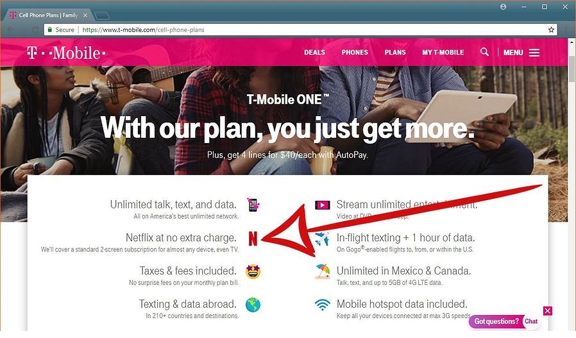Screen dimensions: 576x338
Task: Go to the PLANS navigation item
Action: pos(395,53)
